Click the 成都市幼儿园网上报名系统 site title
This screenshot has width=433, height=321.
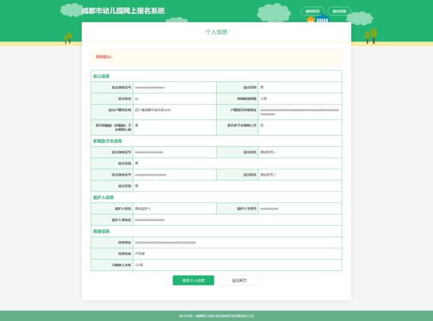[x=123, y=11]
